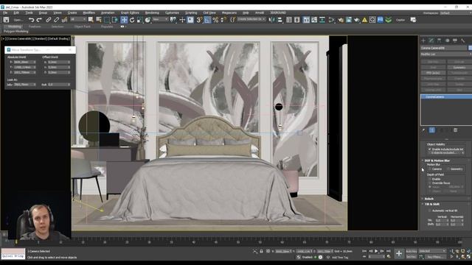Tick the Motion Blur Geometry checkbox
Viewport: 472px width, 265px height.
click(448, 169)
